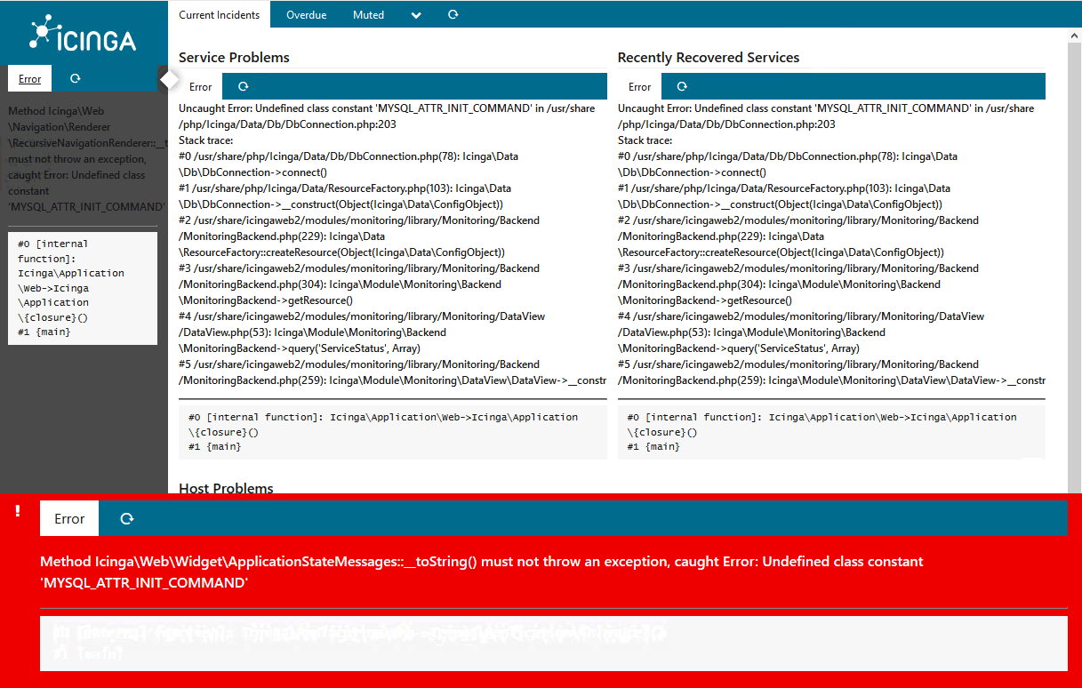Click the ApplicationStateMessages error message text
The height and width of the screenshot is (688, 1082).
pyautogui.click(x=481, y=572)
